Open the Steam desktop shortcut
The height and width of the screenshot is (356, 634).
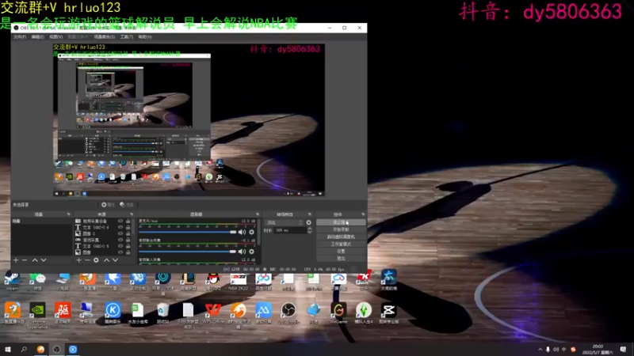tap(12, 280)
